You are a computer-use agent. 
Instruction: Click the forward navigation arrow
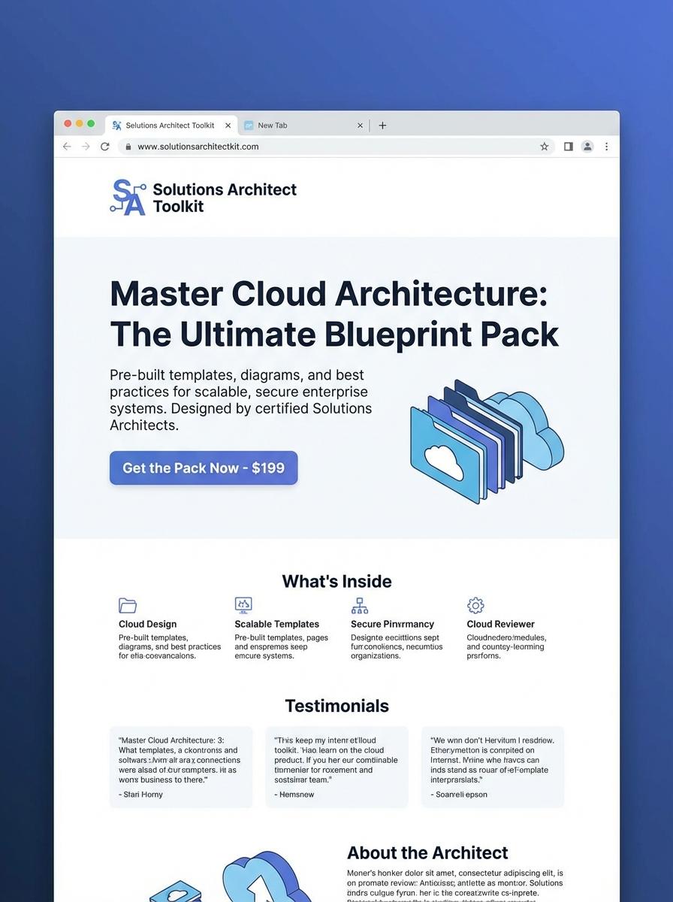[86, 147]
